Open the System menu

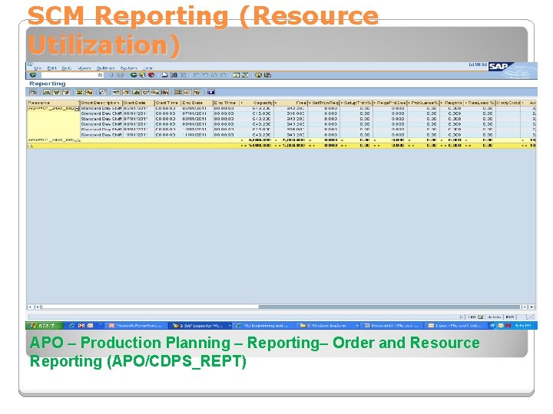(128, 68)
